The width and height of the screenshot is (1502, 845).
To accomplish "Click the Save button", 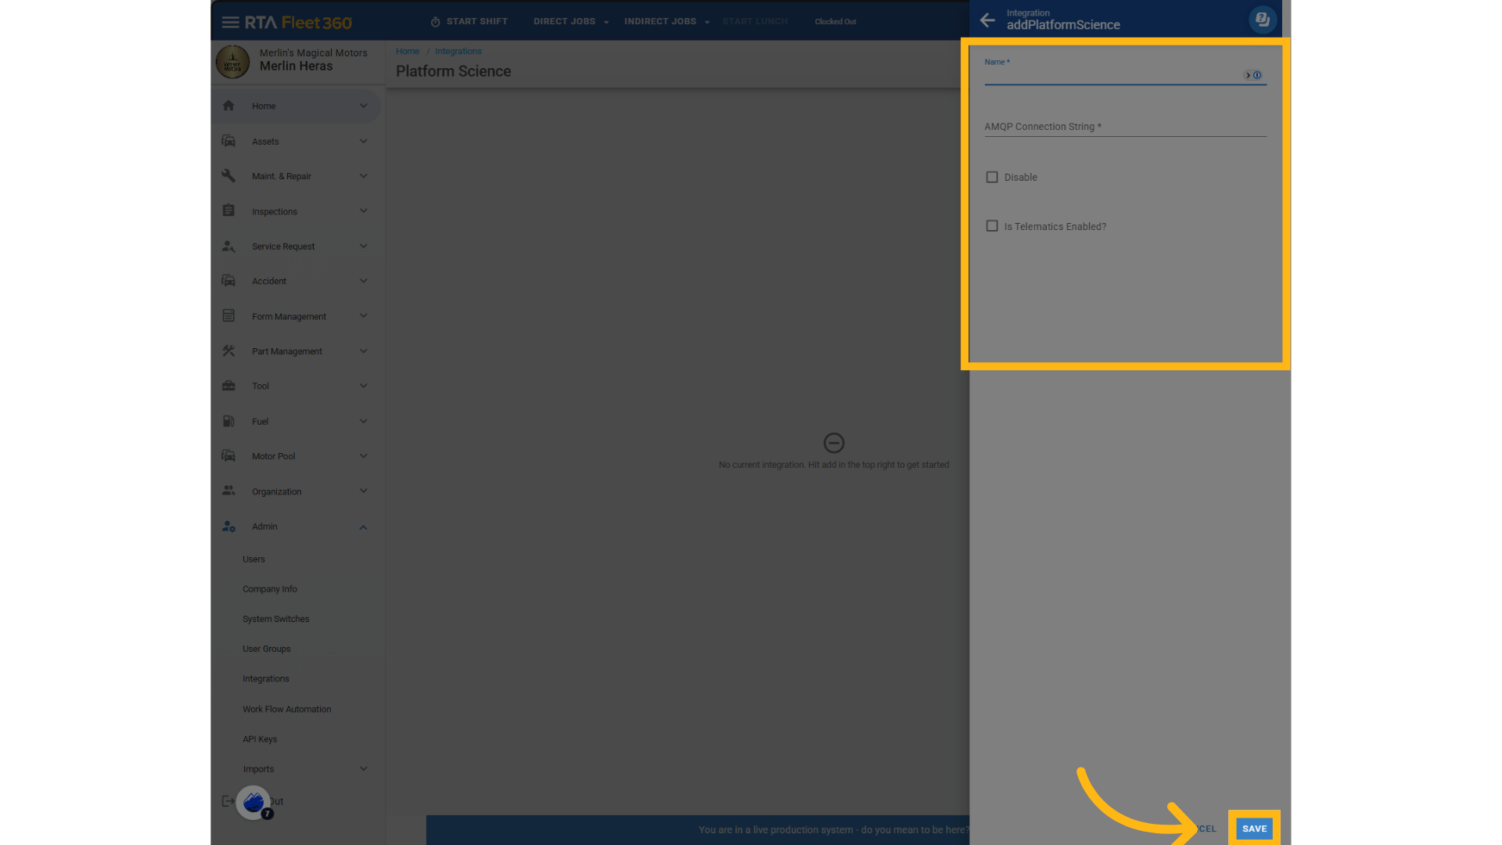I will 1254,829.
